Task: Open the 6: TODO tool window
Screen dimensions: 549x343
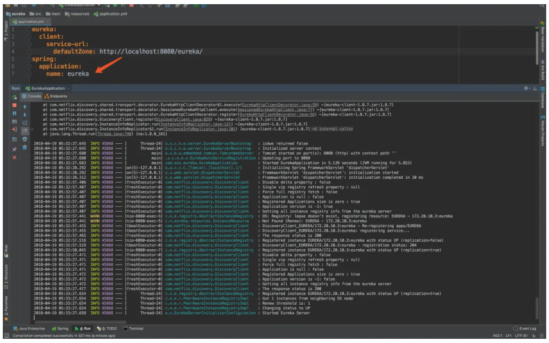Action: coord(107,329)
